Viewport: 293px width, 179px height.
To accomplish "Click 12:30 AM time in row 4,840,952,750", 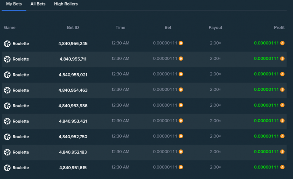I will (x=120, y=136).
